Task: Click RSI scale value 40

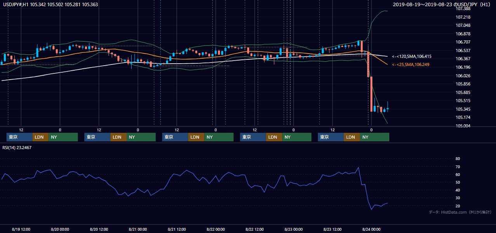Action: coord(458,190)
